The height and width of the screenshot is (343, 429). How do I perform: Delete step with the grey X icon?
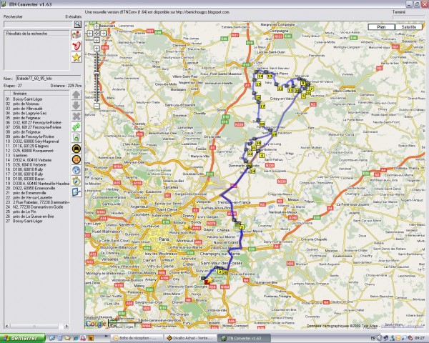77,115
